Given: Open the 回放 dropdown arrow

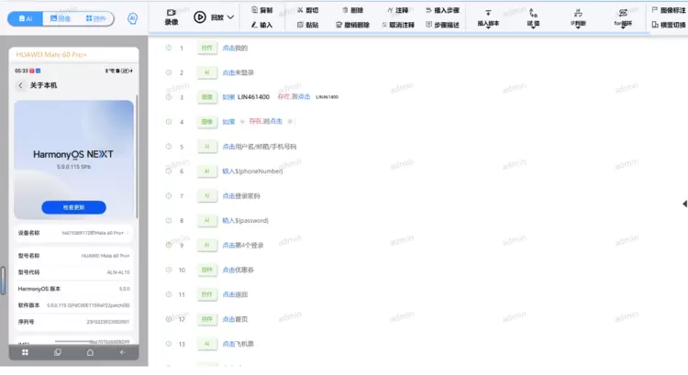Looking at the screenshot, I should point(230,17).
